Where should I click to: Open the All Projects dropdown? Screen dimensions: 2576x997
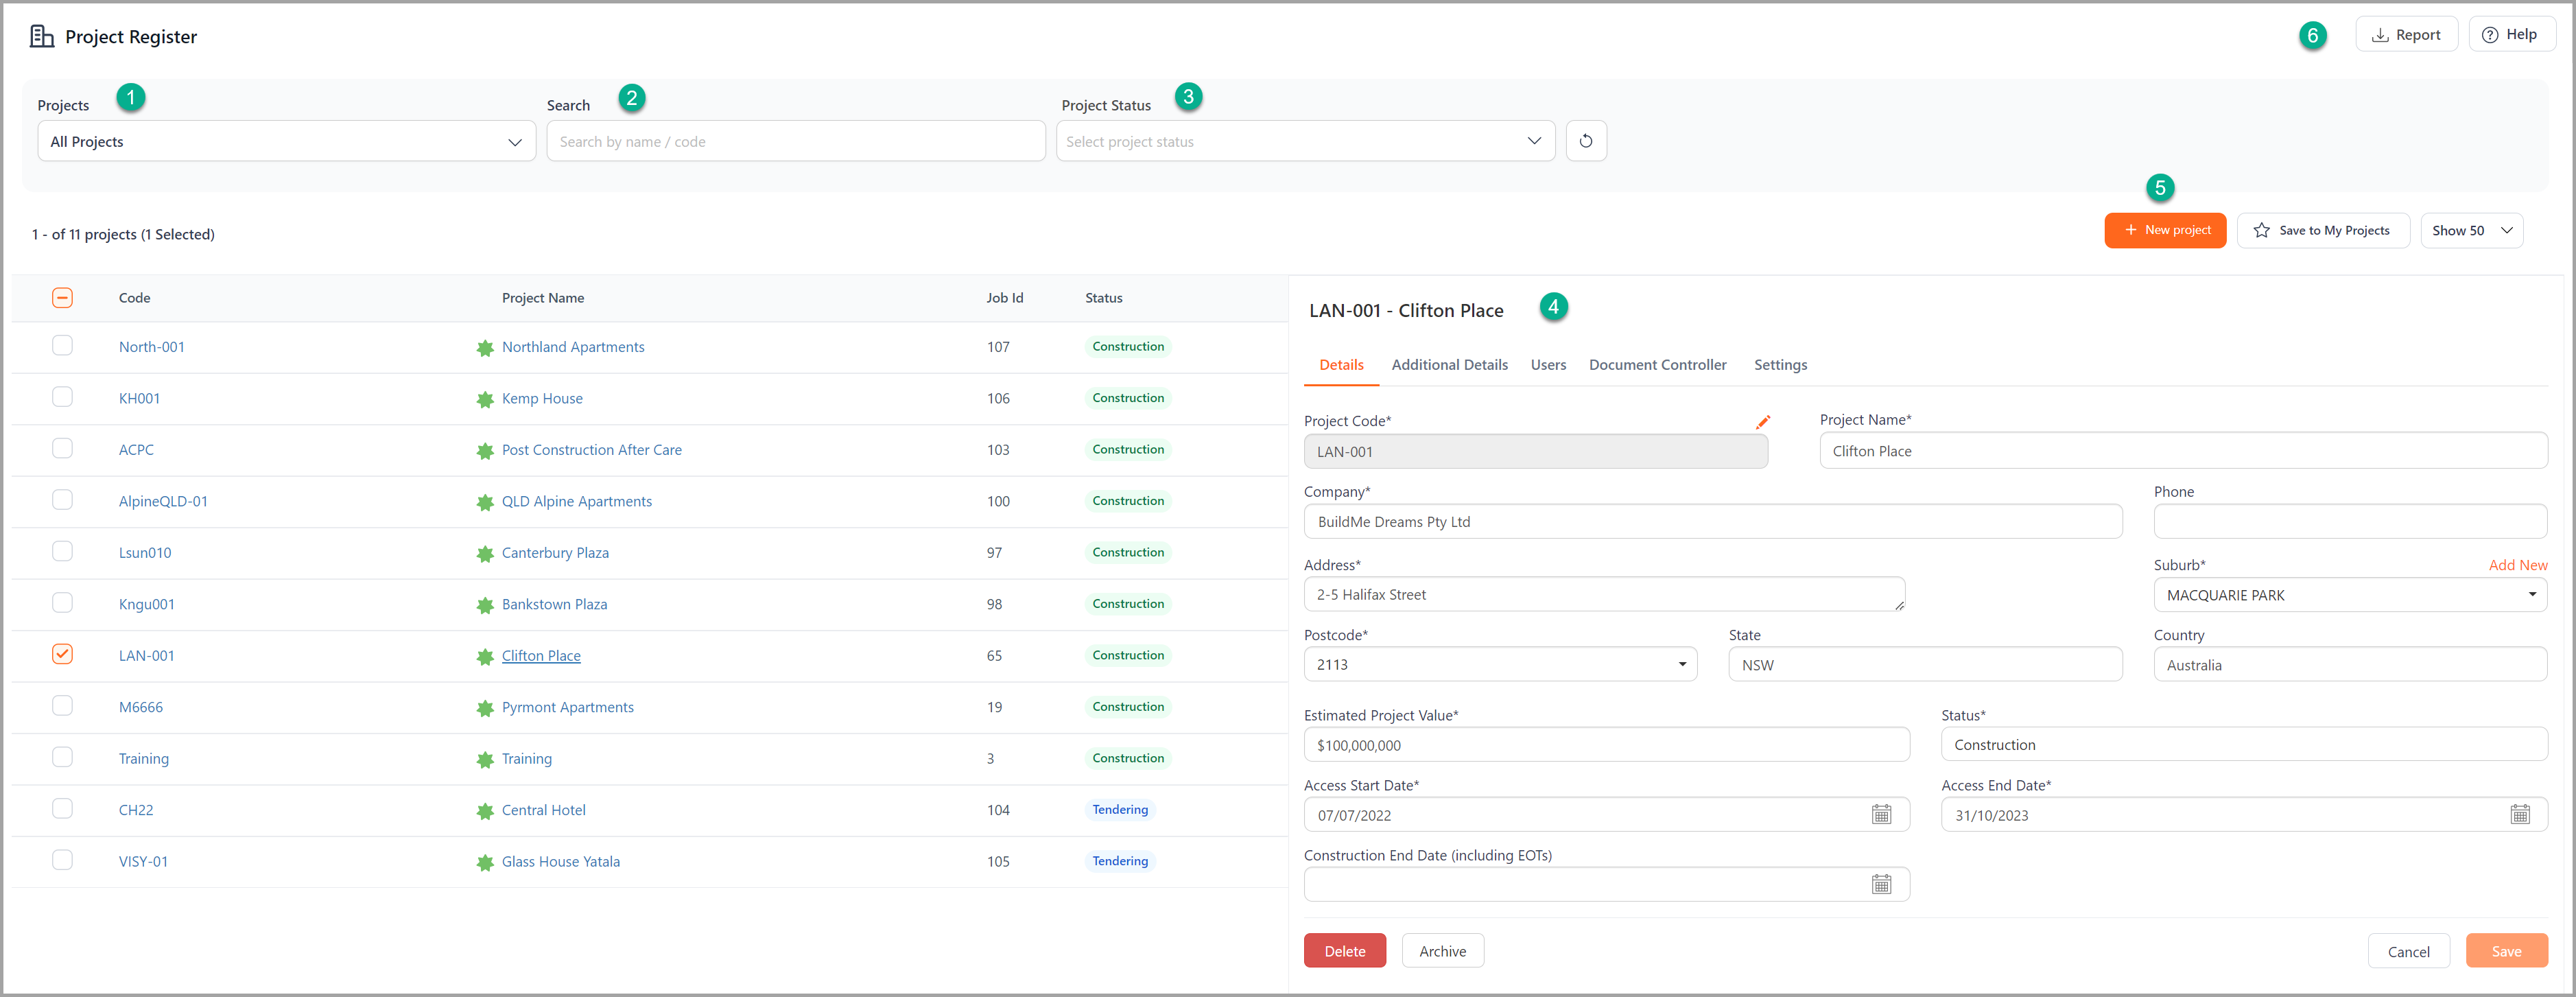(286, 141)
